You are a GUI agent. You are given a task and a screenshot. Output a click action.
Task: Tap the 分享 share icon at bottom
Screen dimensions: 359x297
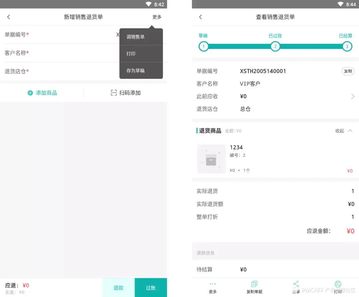[x=296, y=284]
